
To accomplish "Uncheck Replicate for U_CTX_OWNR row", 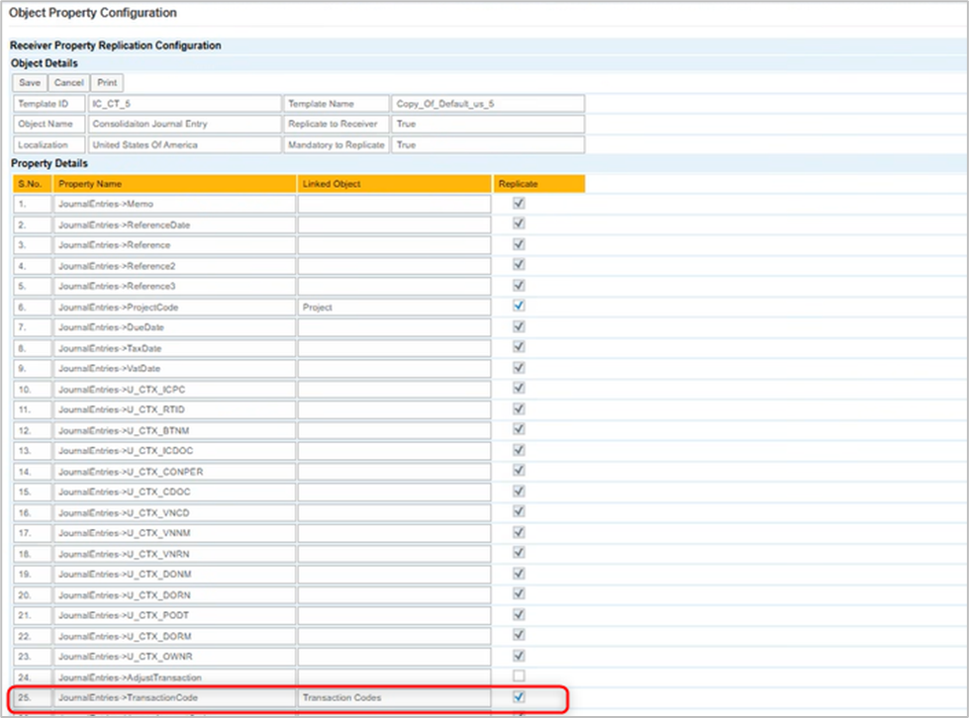I will click(x=519, y=656).
